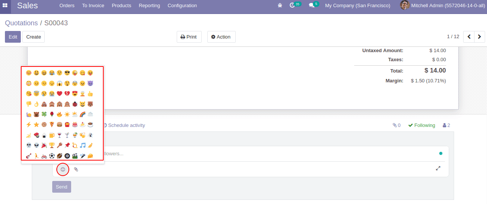The height and width of the screenshot is (204, 487).
Task: Open the apps grid menu
Action: pyautogui.click(x=5, y=6)
